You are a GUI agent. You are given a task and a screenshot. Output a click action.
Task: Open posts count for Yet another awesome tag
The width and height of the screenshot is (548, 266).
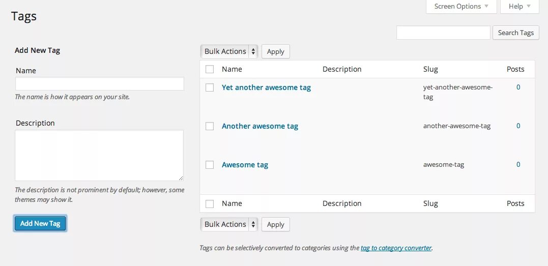coord(518,87)
